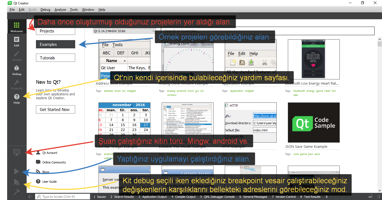Click the Run play arrow button
Screen dimensions: 382x200
point(17,172)
